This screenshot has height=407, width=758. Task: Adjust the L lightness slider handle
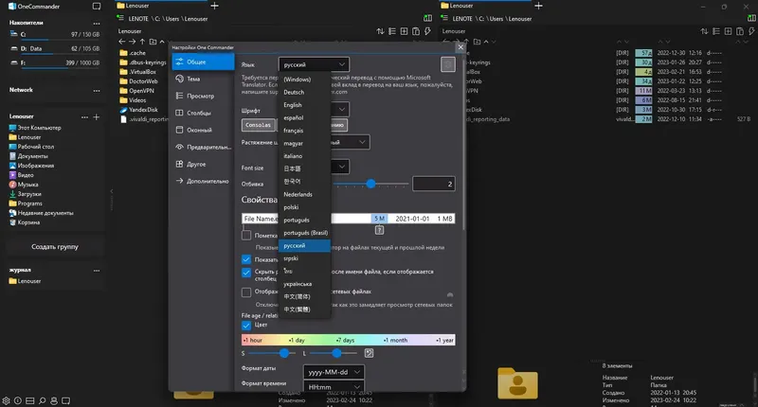[x=336, y=353]
